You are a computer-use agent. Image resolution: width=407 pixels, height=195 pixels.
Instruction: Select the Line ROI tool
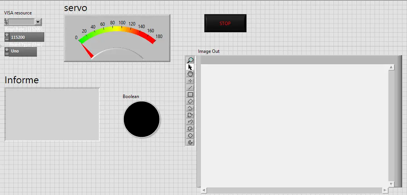click(x=190, y=87)
